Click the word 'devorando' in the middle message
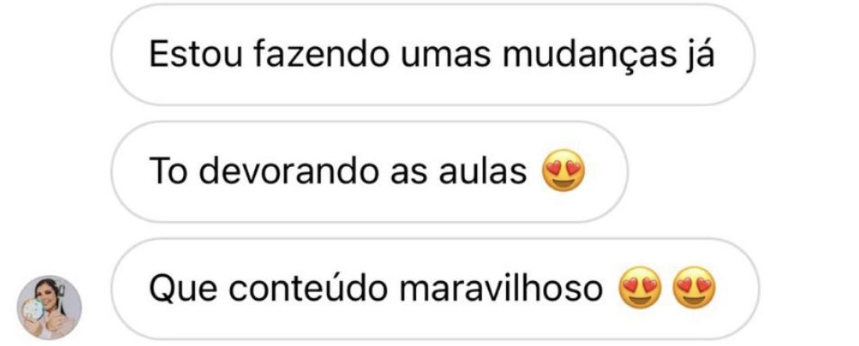859x346 pixels. [288, 170]
